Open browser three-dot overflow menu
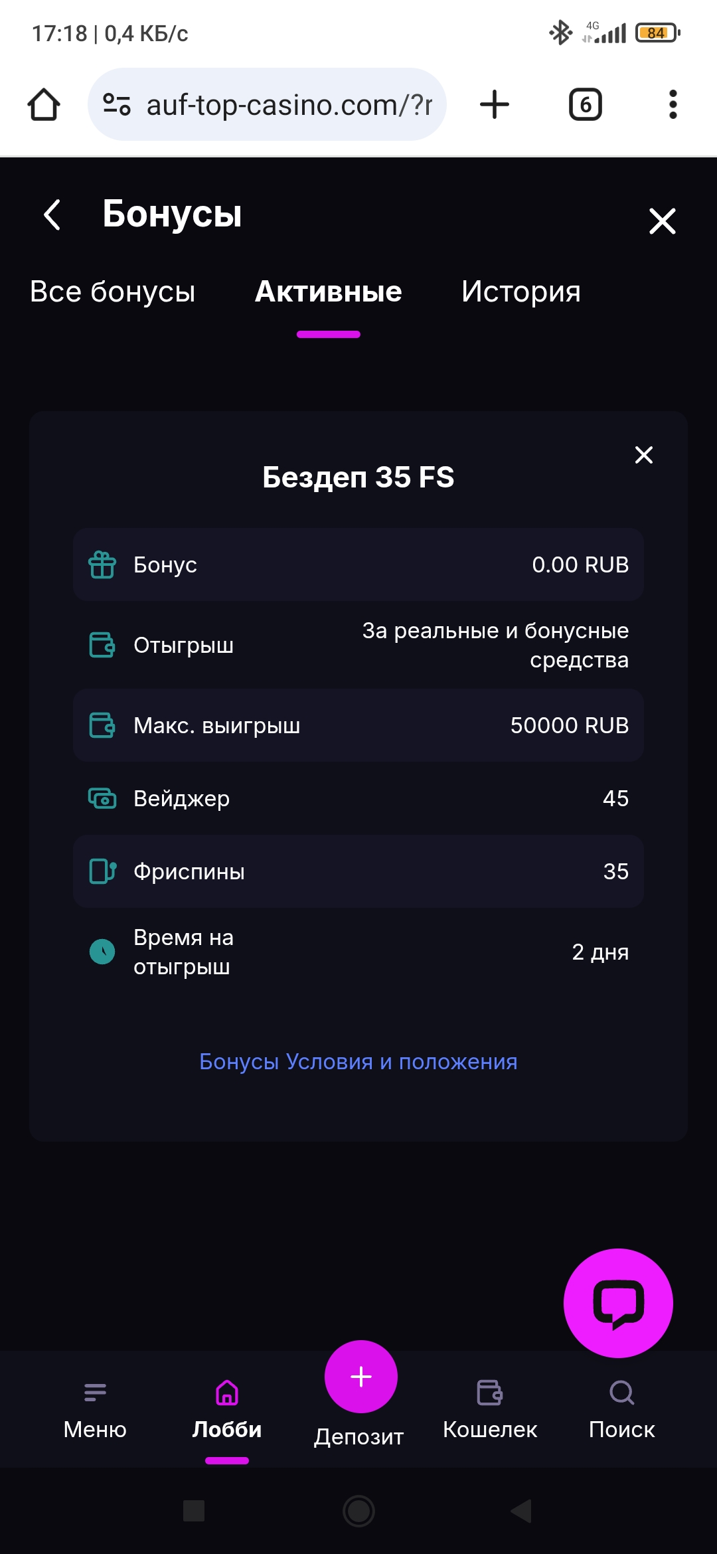Viewport: 717px width, 1554px height. pos(673,105)
